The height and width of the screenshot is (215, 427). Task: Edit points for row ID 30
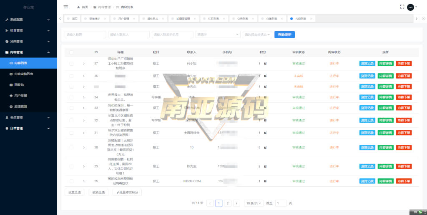click(265, 148)
